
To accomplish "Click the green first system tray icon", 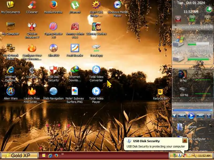I will [x=174, y=155].
